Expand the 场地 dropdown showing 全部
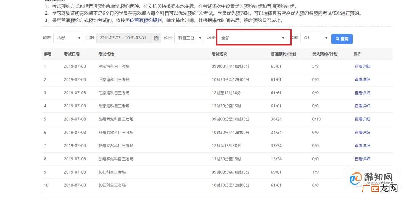 coord(253,38)
